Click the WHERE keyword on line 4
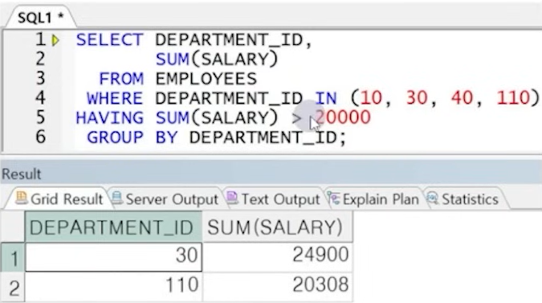Viewport: 542px width, 303px height. point(115,98)
